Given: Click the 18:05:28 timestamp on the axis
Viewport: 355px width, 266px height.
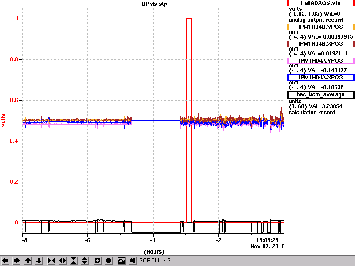Looking at the screenshot, I should 267,240.
